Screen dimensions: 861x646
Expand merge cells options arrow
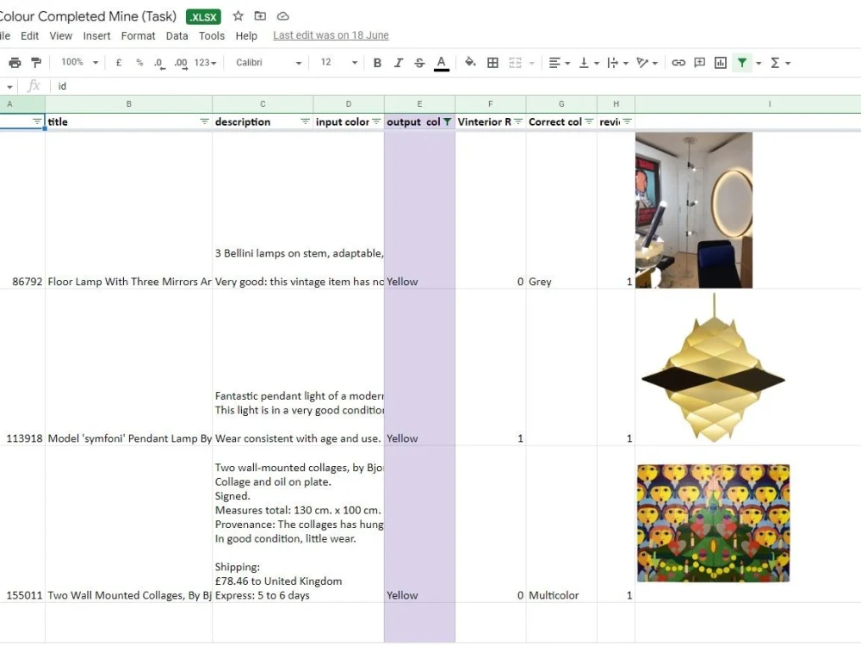(x=531, y=63)
